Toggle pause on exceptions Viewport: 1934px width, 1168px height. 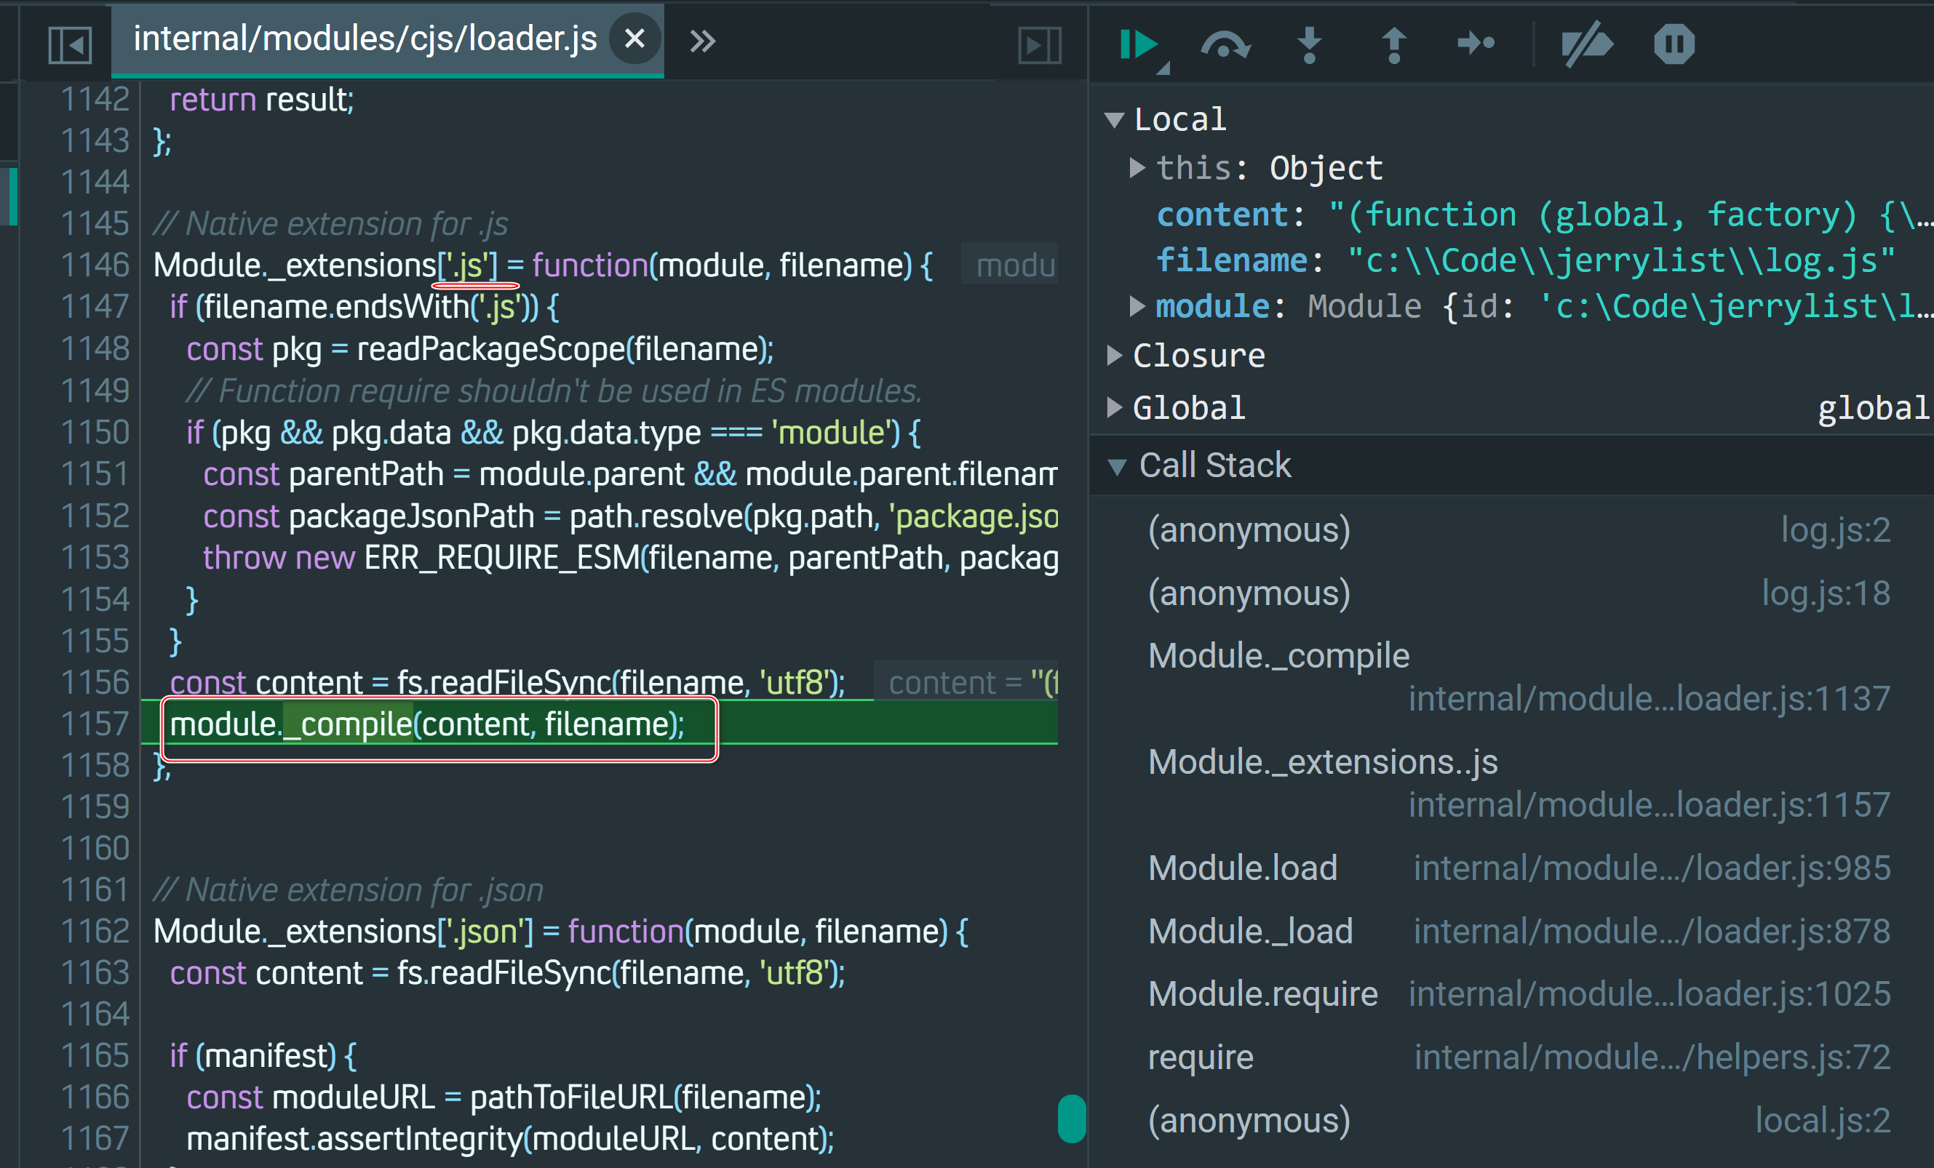[1674, 44]
